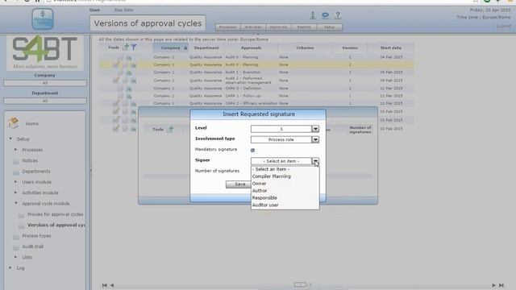Open the chat bubble icon in header

[x=325, y=15]
